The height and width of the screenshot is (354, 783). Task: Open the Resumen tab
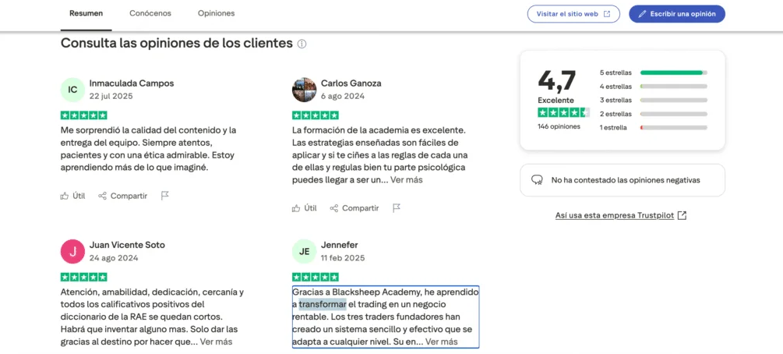pyautogui.click(x=86, y=13)
